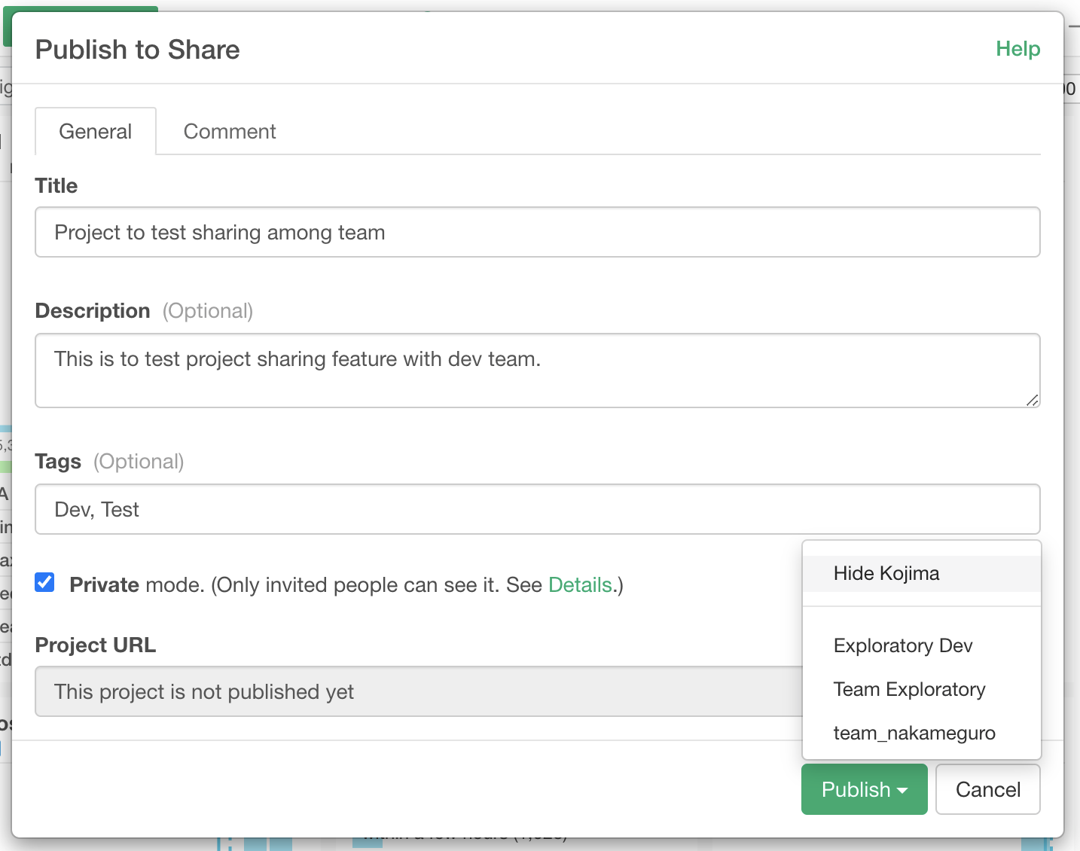
Task: Click the Tags input field
Action: click(537, 510)
